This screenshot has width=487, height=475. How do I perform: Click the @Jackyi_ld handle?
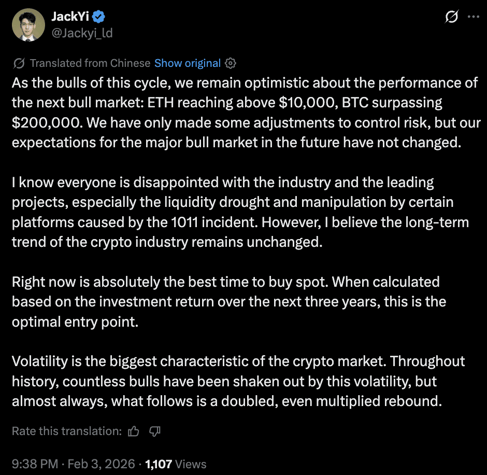82,33
